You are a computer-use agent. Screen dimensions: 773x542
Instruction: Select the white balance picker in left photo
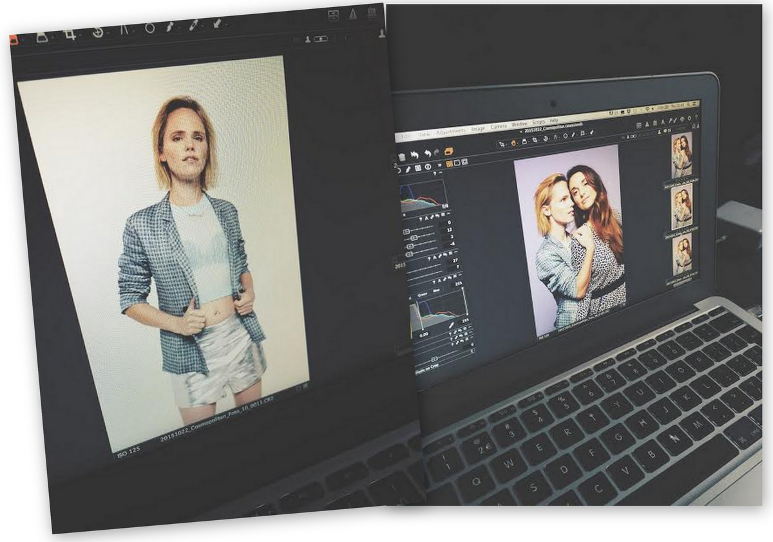point(193,25)
